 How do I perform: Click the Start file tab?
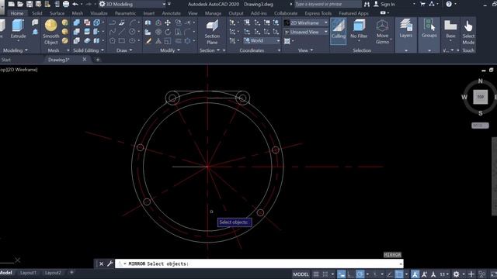pos(6,60)
